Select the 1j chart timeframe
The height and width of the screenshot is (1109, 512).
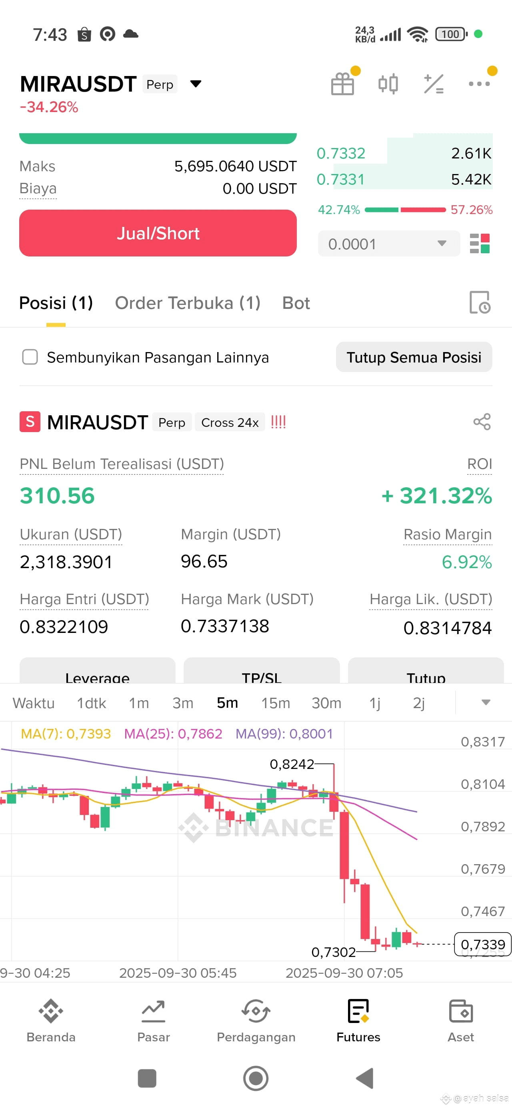[375, 703]
